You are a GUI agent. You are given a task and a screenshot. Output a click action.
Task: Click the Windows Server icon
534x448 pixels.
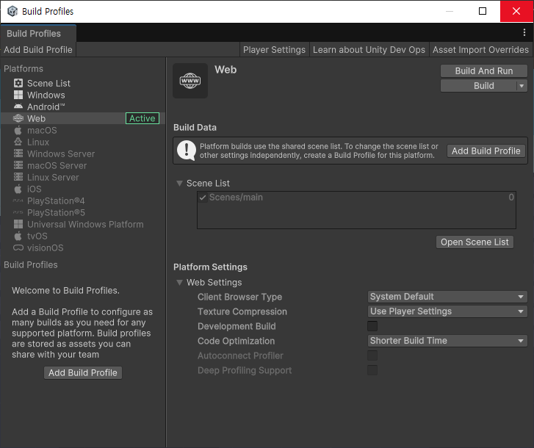[18, 153]
